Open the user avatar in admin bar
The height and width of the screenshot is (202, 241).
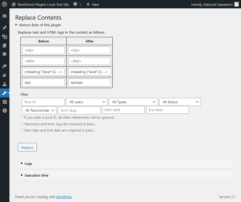click(236, 4)
